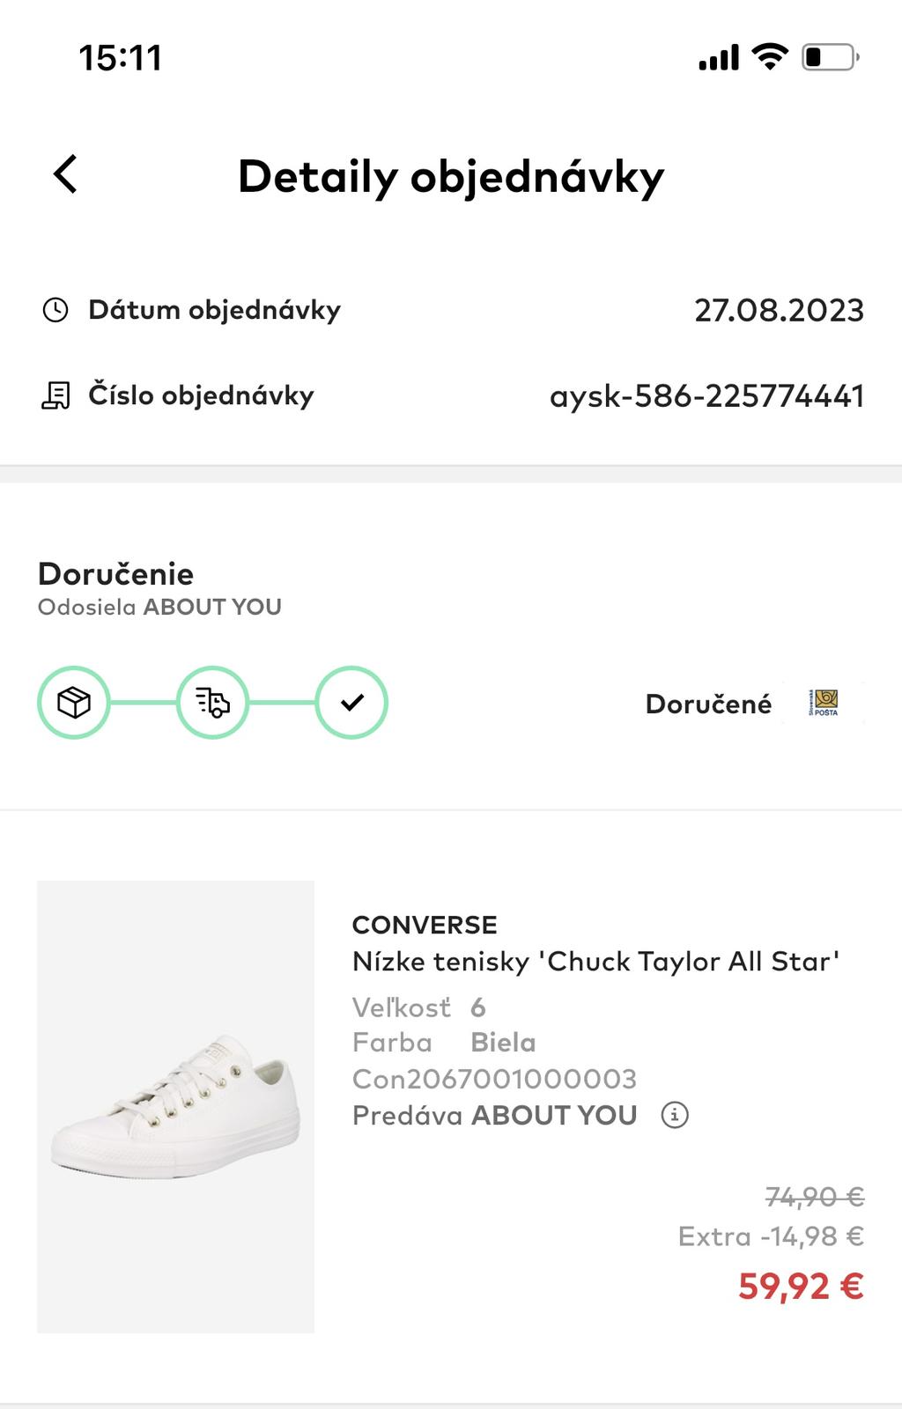
Task: Tap the clock icon beside order date
Action: point(55,310)
